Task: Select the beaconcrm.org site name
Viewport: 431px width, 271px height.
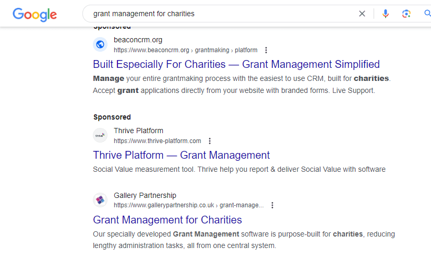Action: click(x=138, y=40)
